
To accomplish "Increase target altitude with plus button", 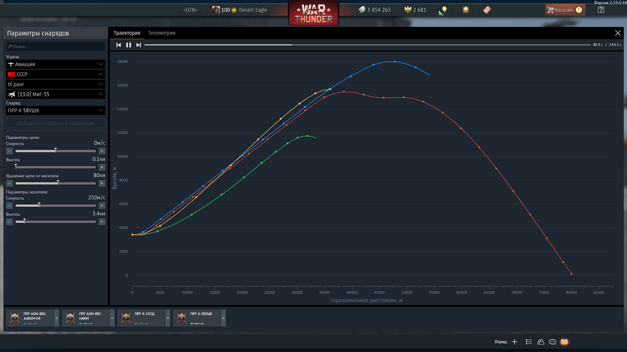I will pyautogui.click(x=102, y=167).
